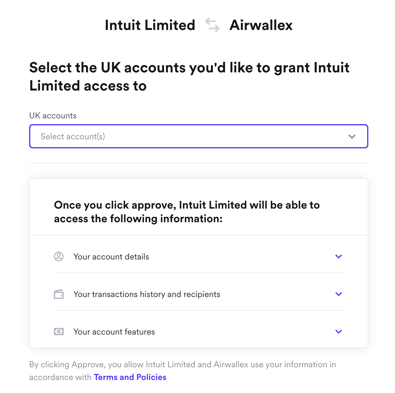Select 'Your transactions history and recipients' label
Image resolution: width=395 pixels, height=393 pixels.
[147, 294]
